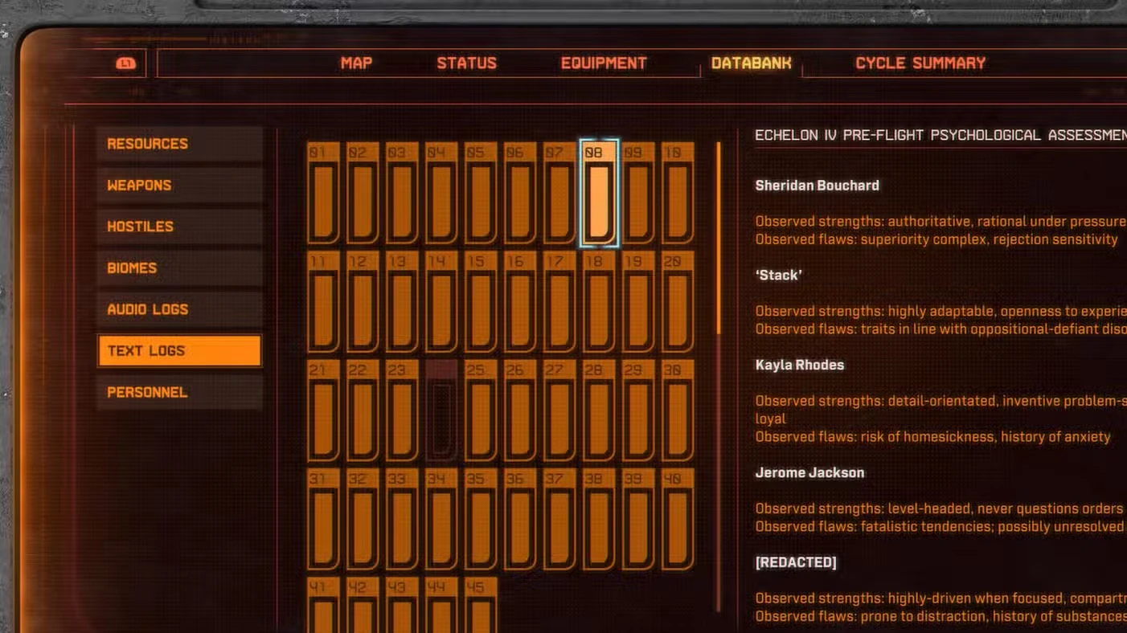Viewport: 1127px width, 633px height.
Task: Select text log cartridge 20
Action: coord(678,302)
